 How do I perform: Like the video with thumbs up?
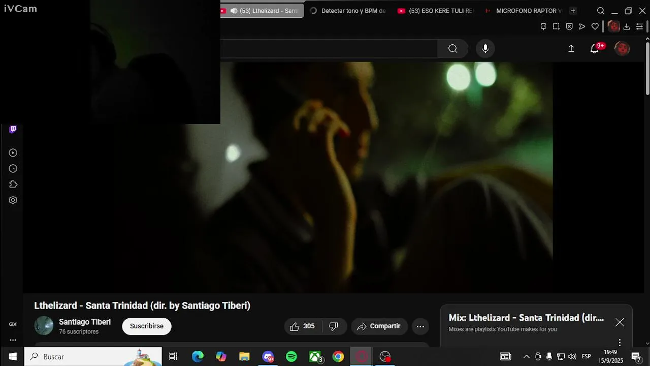tap(303, 326)
